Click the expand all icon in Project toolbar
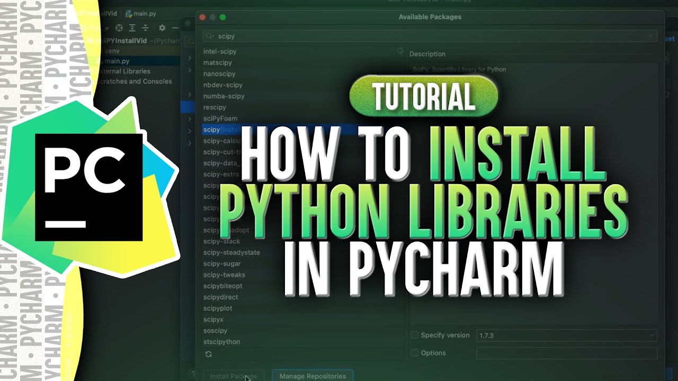 (132, 28)
